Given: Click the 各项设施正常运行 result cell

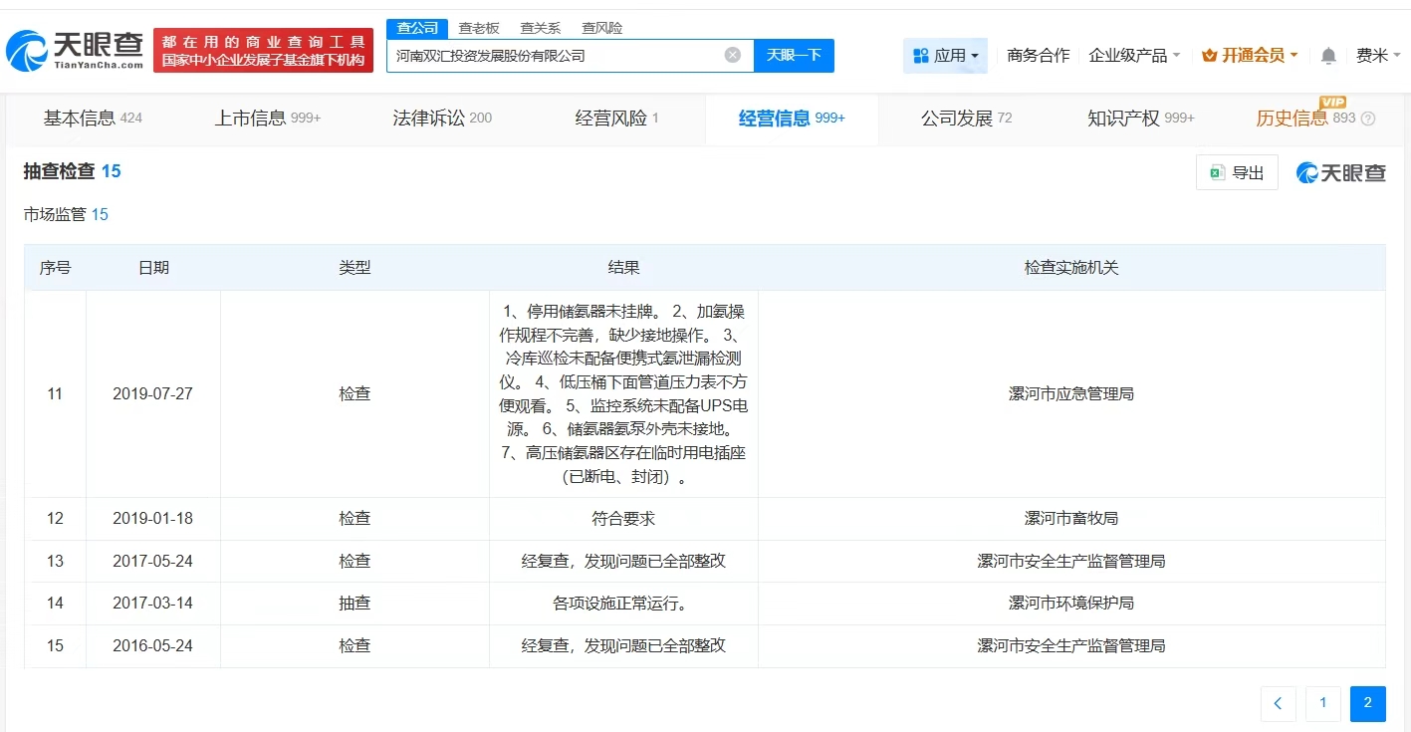Looking at the screenshot, I should (623, 604).
